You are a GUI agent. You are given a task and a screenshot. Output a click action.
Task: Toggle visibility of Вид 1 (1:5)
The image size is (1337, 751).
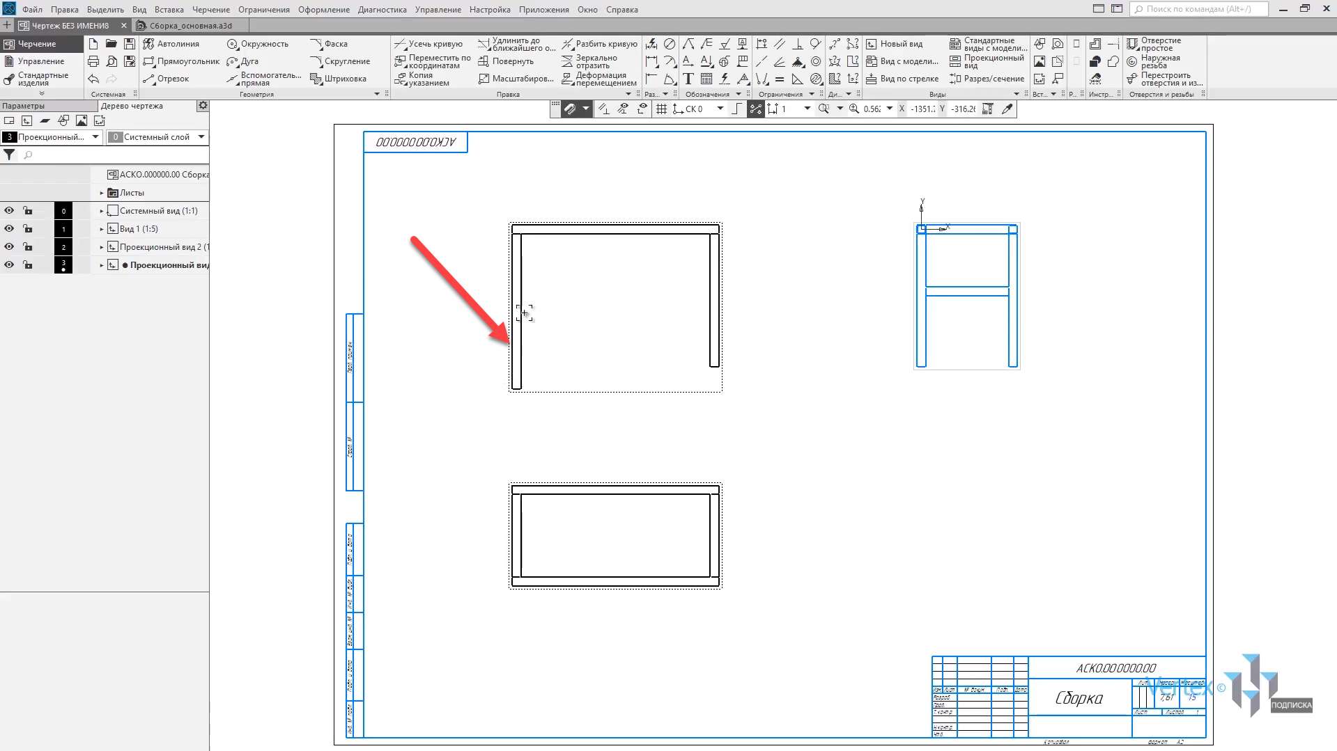coord(9,229)
